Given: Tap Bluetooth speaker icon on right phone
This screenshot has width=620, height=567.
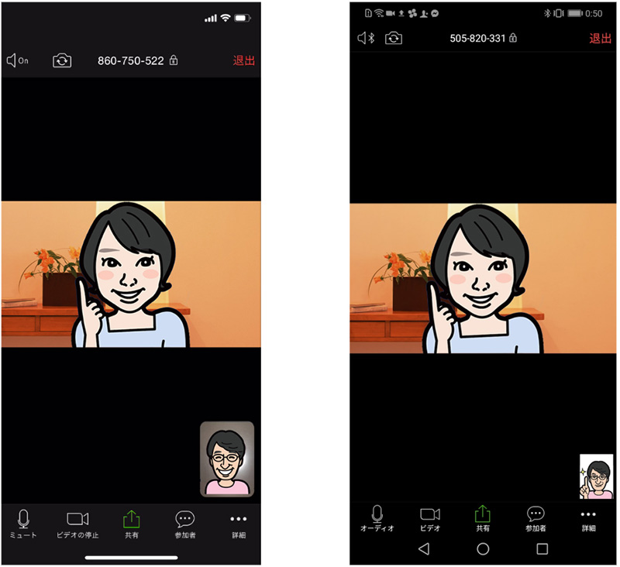Looking at the screenshot, I should coord(366,38).
